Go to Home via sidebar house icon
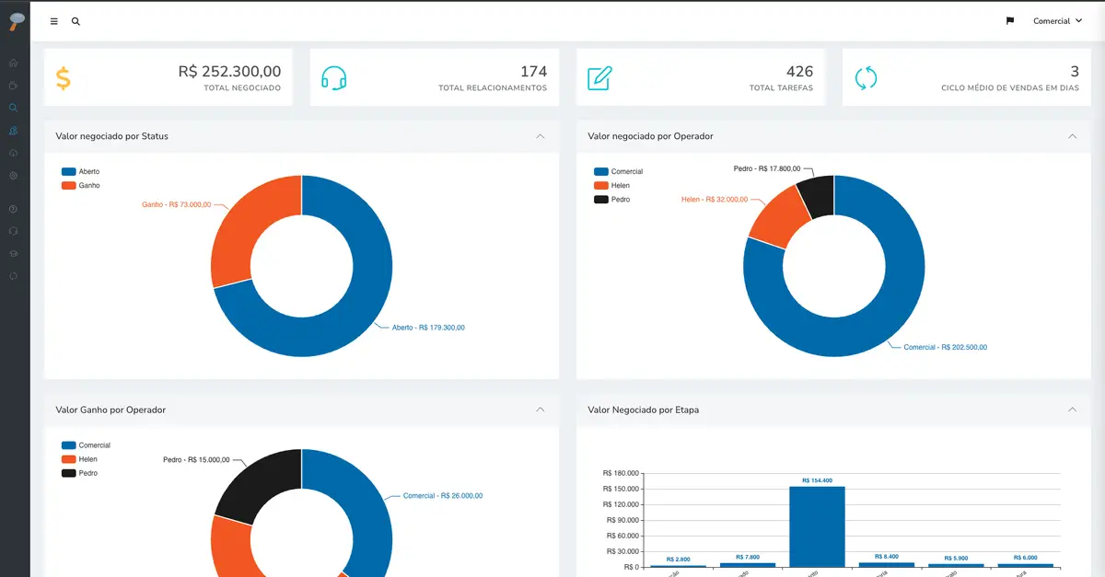The image size is (1105, 577). [14, 63]
